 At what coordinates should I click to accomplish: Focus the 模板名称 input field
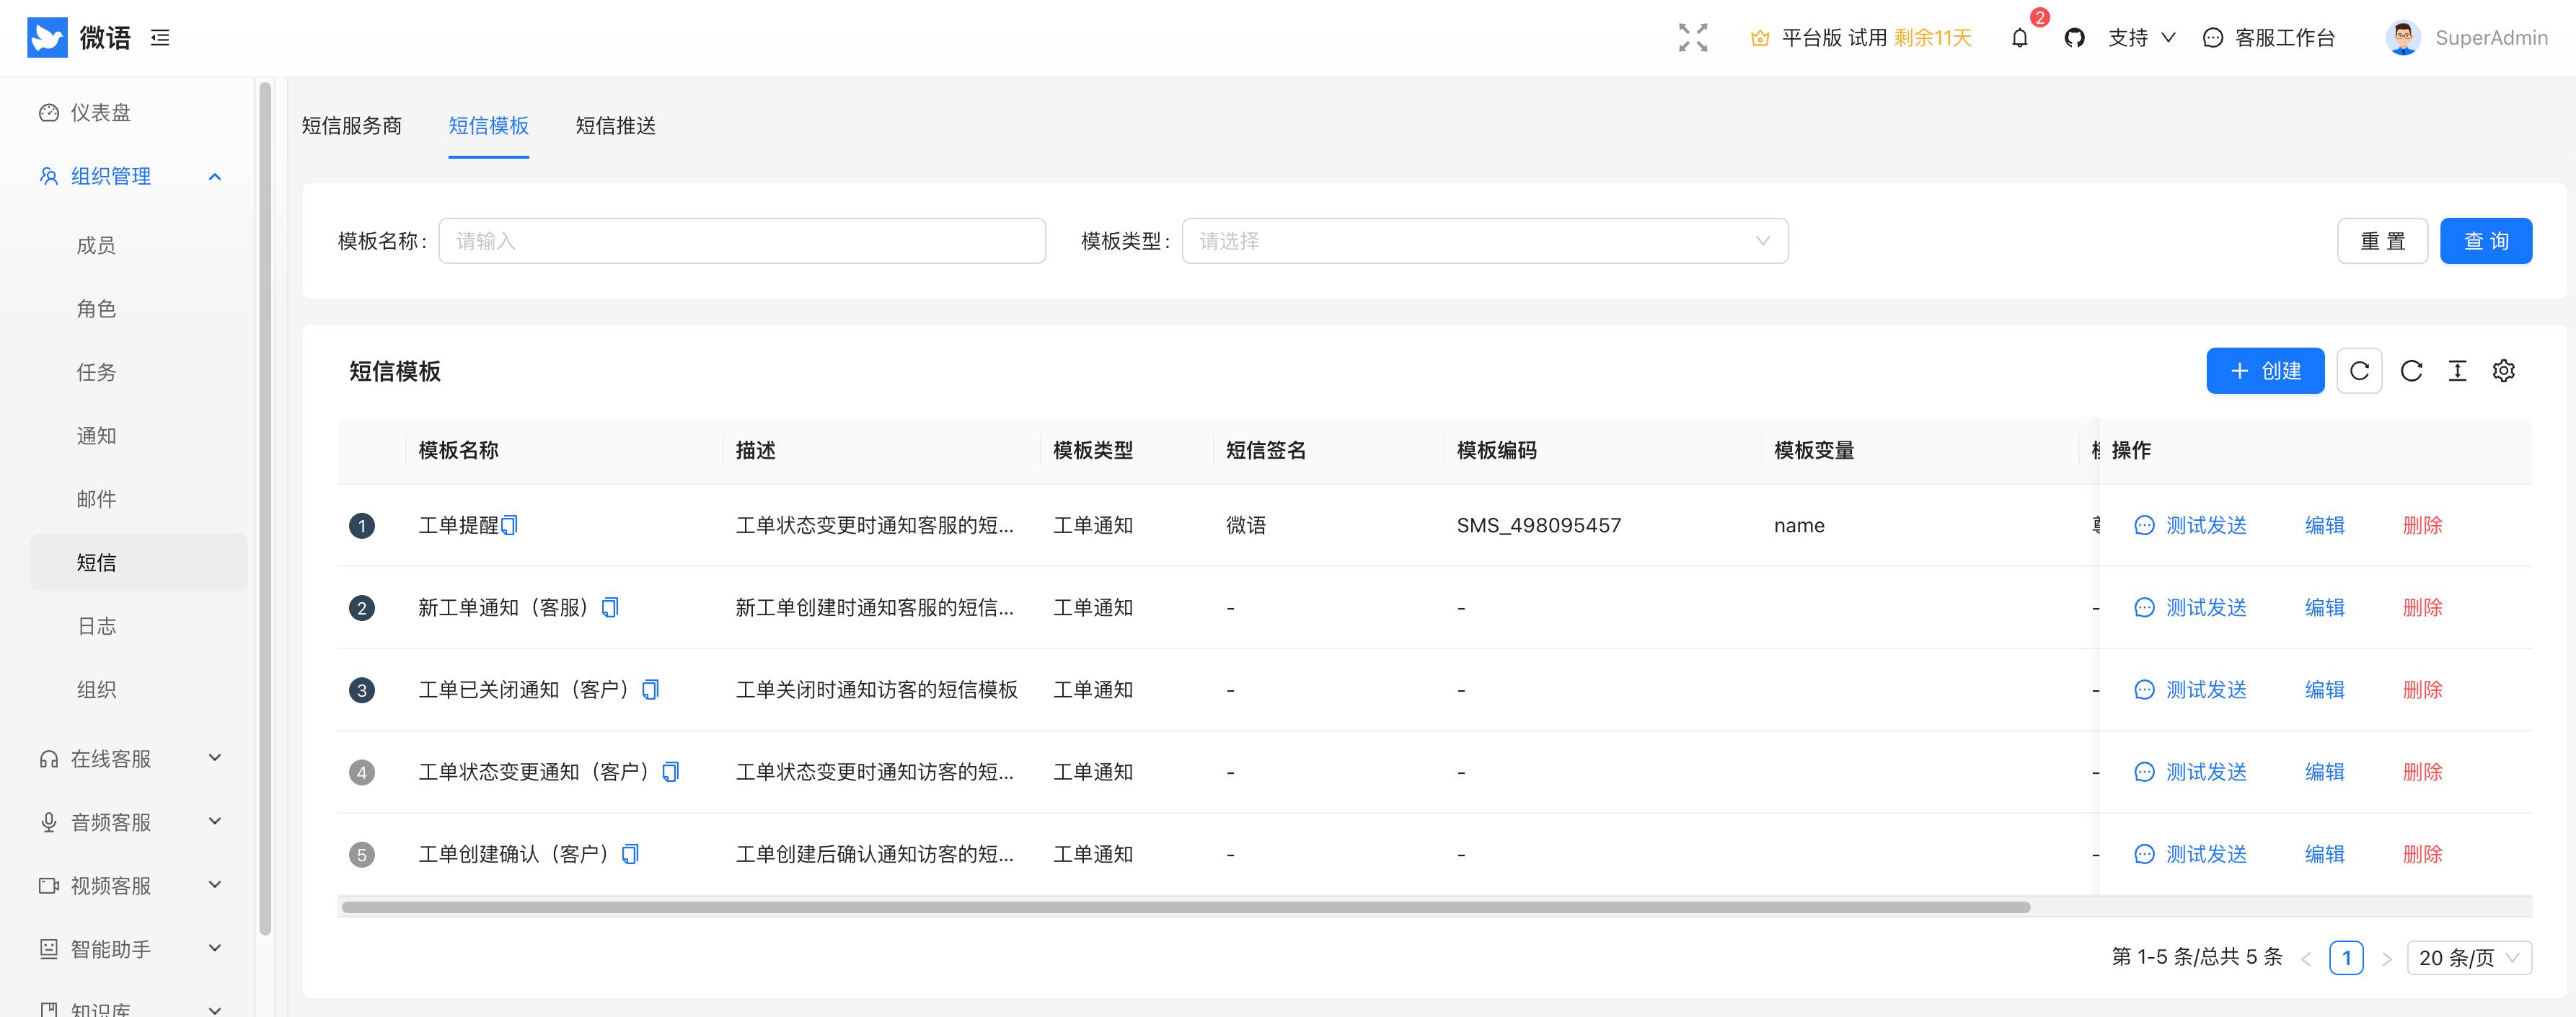(x=742, y=241)
